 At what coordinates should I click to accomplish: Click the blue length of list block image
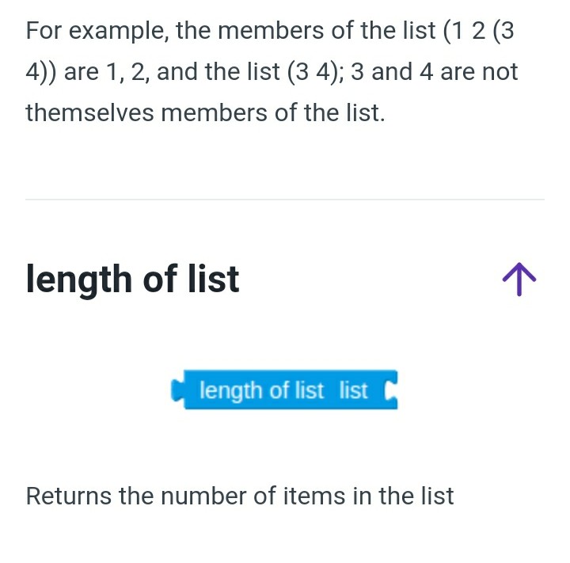(284, 390)
